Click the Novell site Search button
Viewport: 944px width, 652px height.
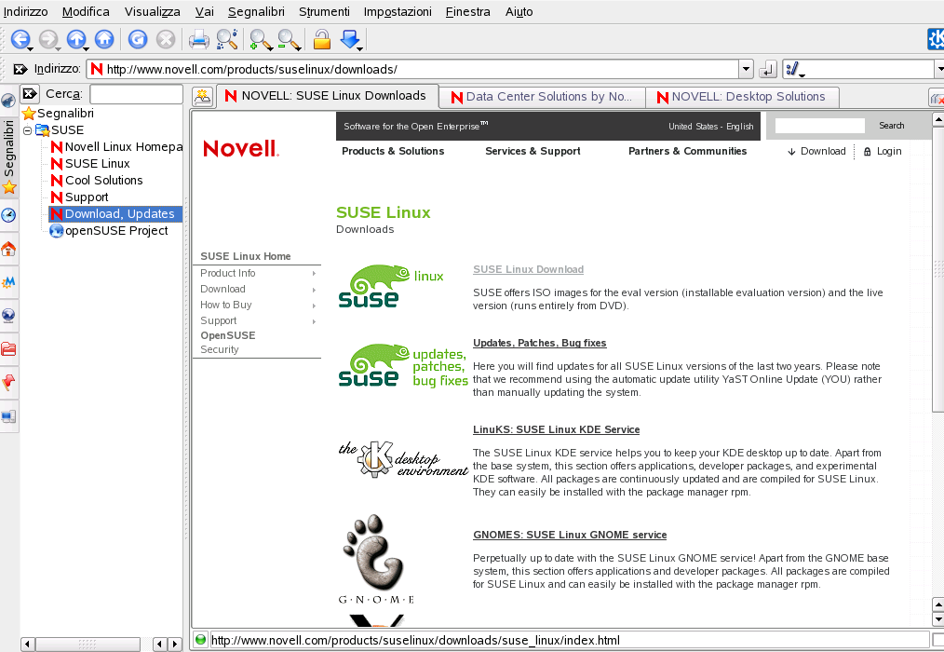click(891, 126)
